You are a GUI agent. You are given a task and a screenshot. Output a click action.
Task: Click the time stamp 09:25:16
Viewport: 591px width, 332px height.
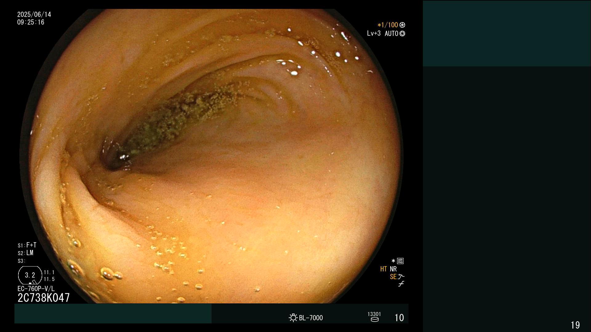point(31,22)
